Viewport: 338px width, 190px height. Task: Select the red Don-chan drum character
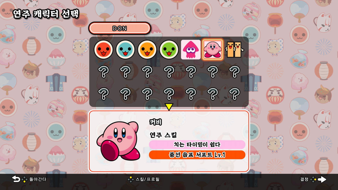pyautogui.click(x=103, y=50)
